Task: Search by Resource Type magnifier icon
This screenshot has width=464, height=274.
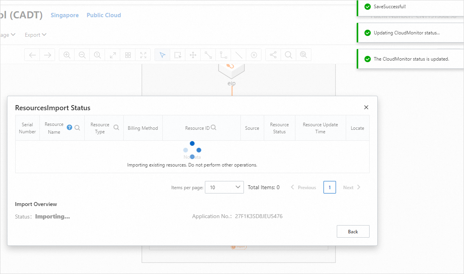Action: pyautogui.click(x=116, y=127)
